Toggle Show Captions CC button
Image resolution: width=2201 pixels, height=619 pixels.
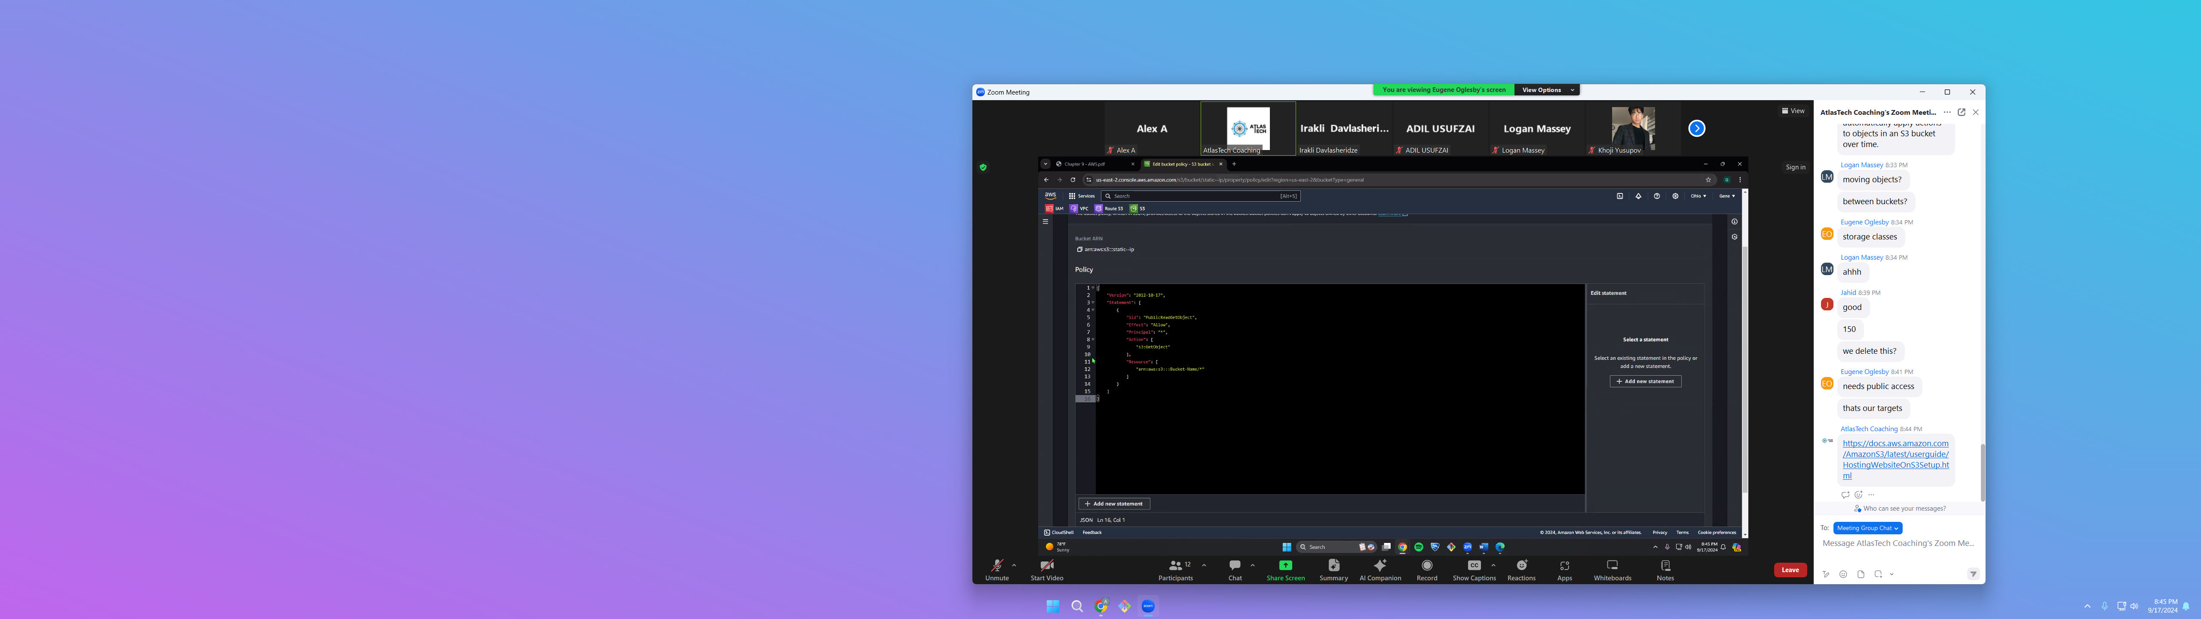coord(1473,566)
